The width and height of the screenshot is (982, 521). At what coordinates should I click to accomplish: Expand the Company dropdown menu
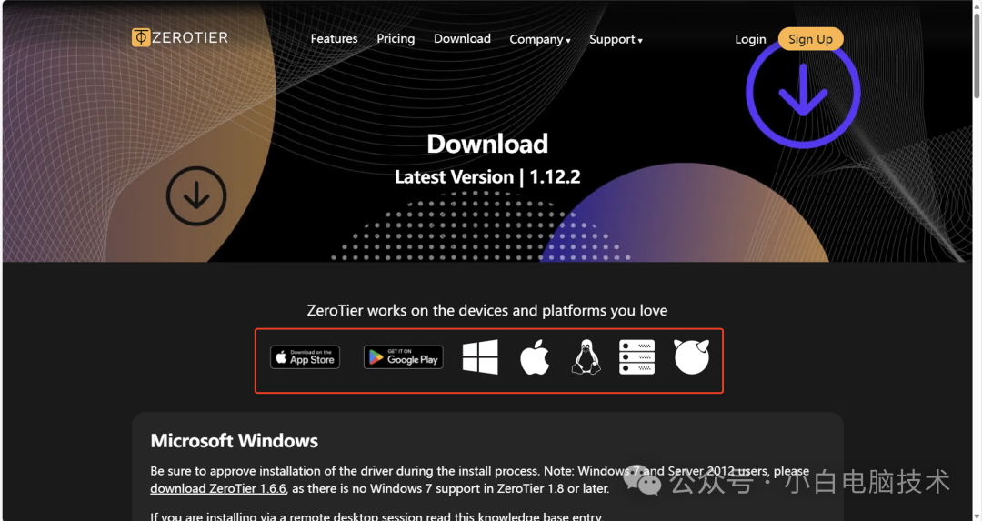(x=540, y=39)
